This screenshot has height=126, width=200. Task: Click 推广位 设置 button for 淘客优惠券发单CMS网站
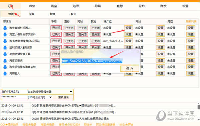click(x=129, y=41)
